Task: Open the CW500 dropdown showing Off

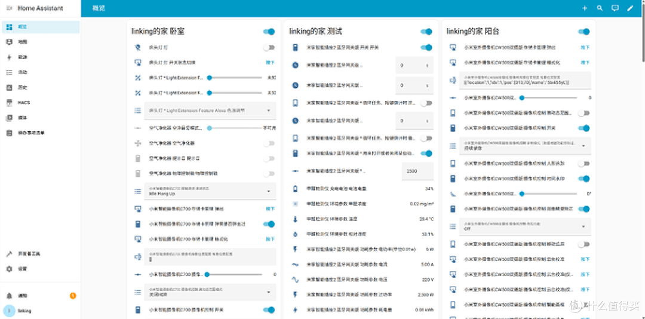Action: (525, 226)
